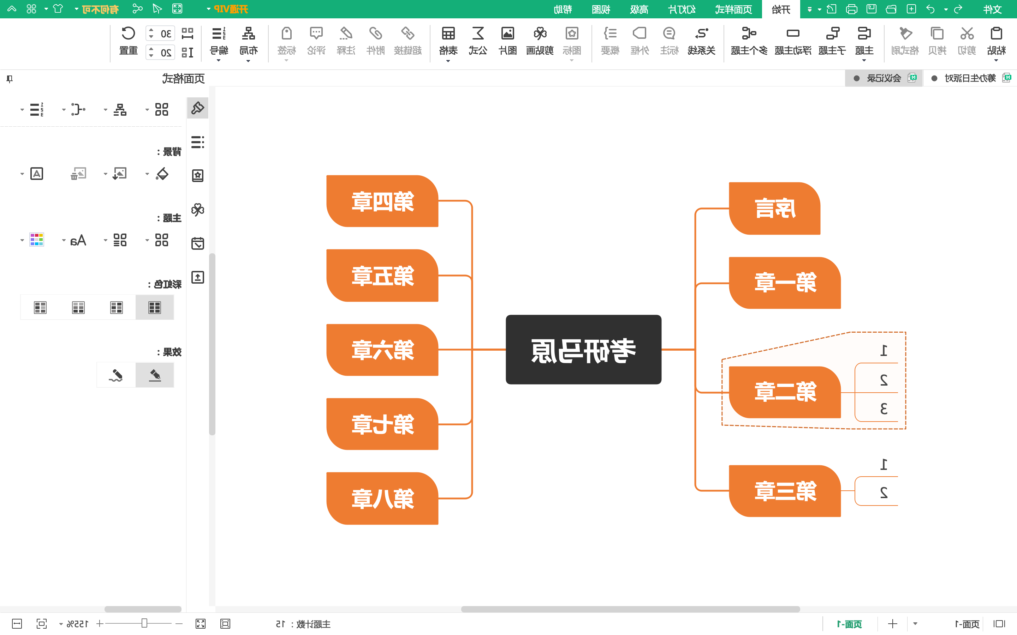Switch to the 幻灯片 tab
The image size is (1017, 635).
tap(682, 9)
